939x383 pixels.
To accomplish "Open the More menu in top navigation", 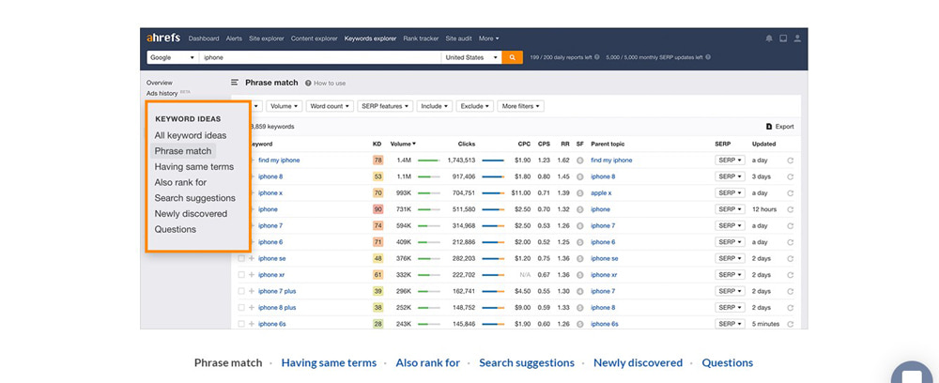I will (x=488, y=38).
